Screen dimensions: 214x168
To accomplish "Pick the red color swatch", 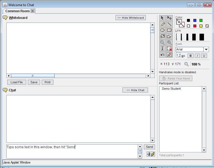I will (195, 26).
